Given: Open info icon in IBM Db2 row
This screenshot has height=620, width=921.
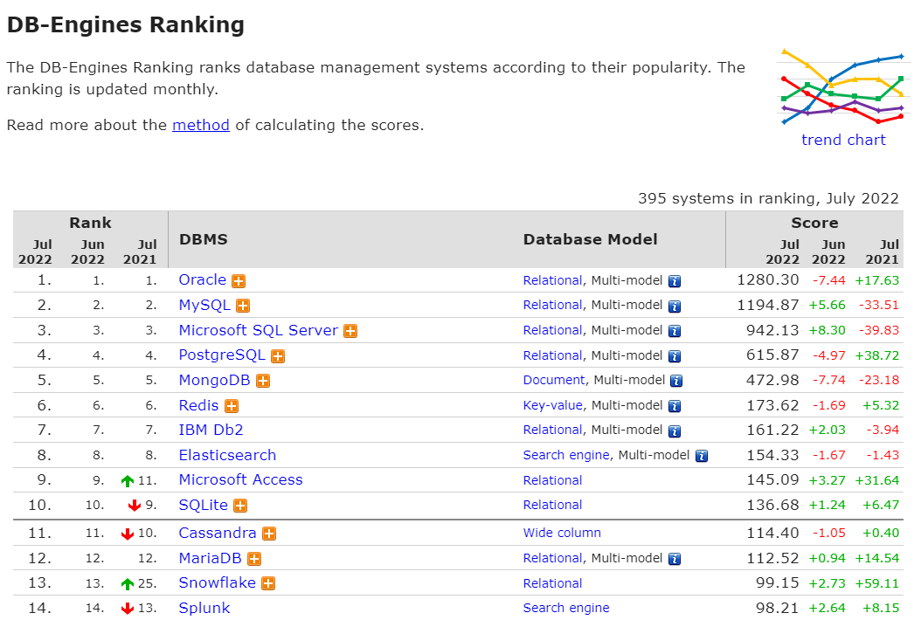Looking at the screenshot, I should coord(675,431).
